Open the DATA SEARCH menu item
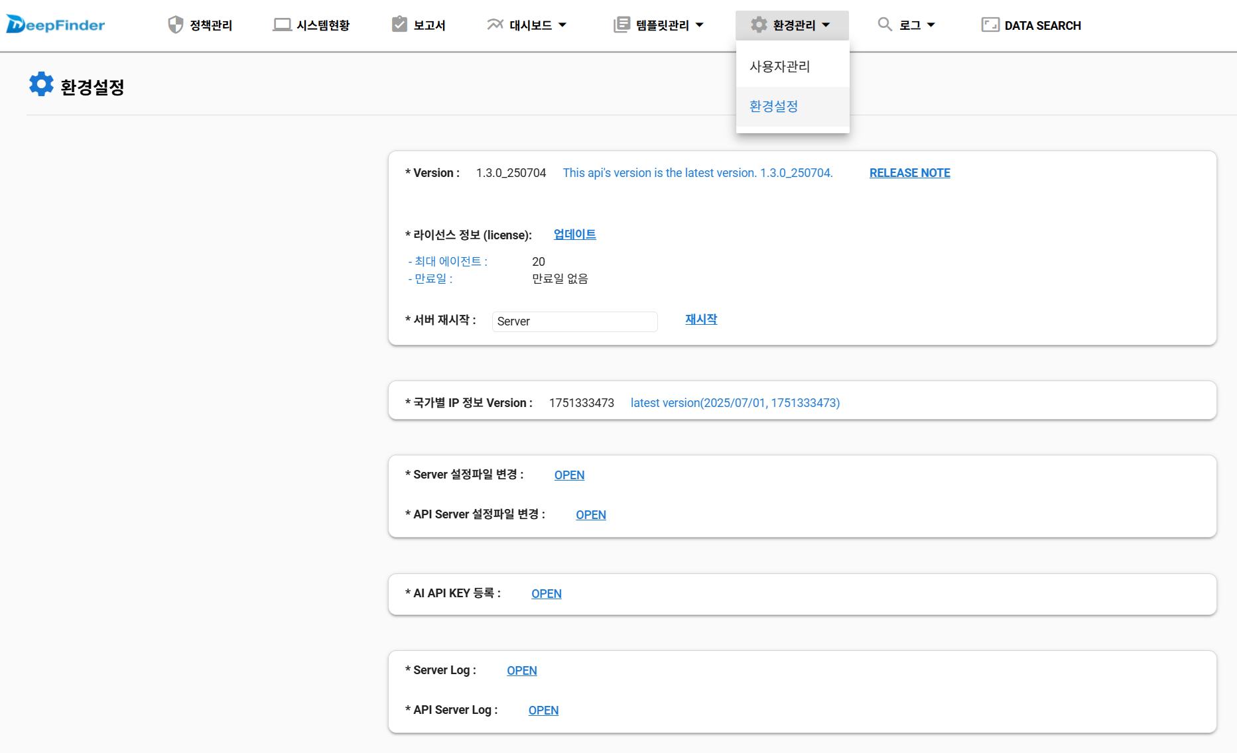The image size is (1237, 753). click(x=1031, y=25)
